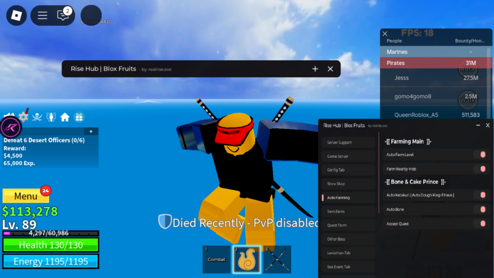The image size is (494, 278).
Task: Open Leviathan Tab
Action: [x=348, y=253]
